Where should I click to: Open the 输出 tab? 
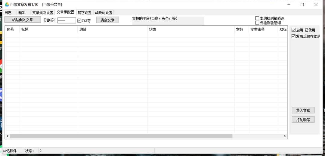22,13
